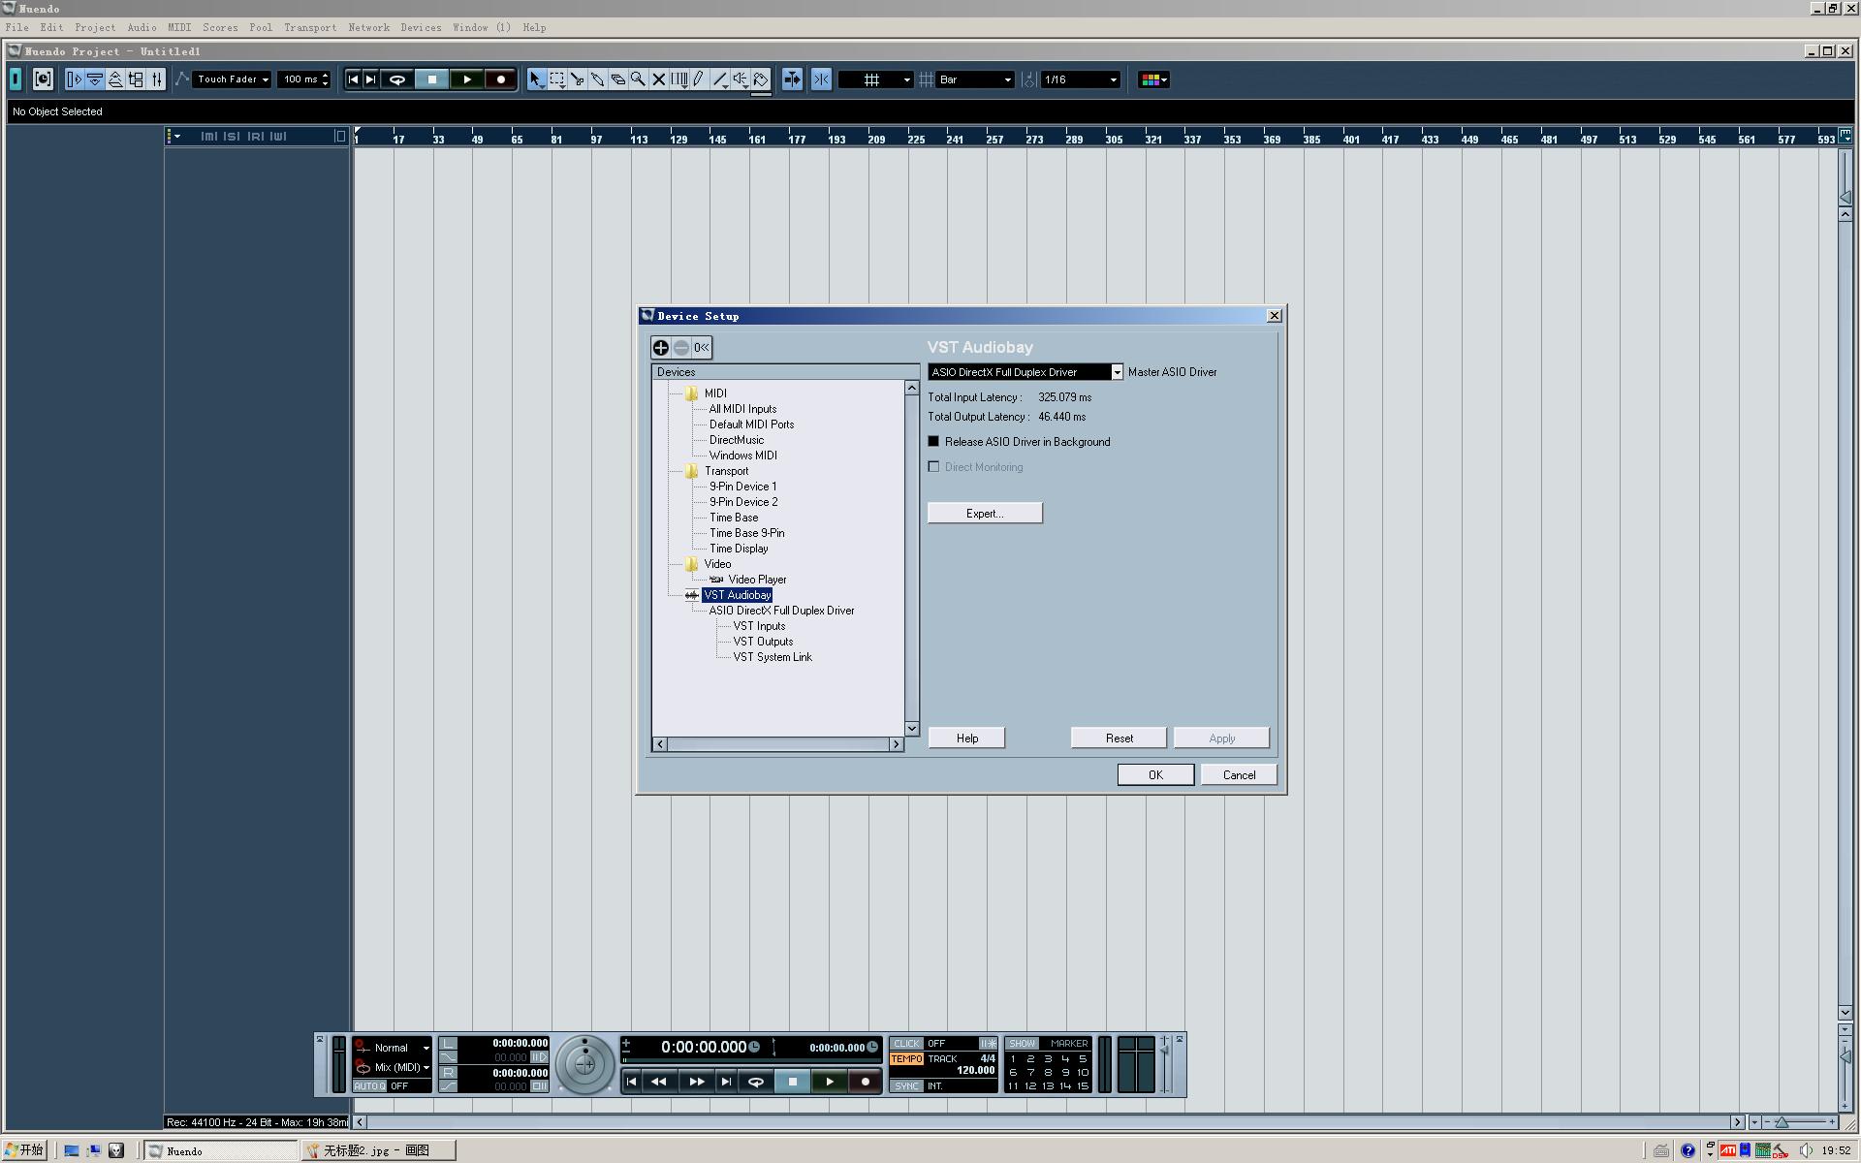Click the Remove Device minus icon
Image resolution: width=1861 pixels, height=1163 pixels.
point(681,347)
